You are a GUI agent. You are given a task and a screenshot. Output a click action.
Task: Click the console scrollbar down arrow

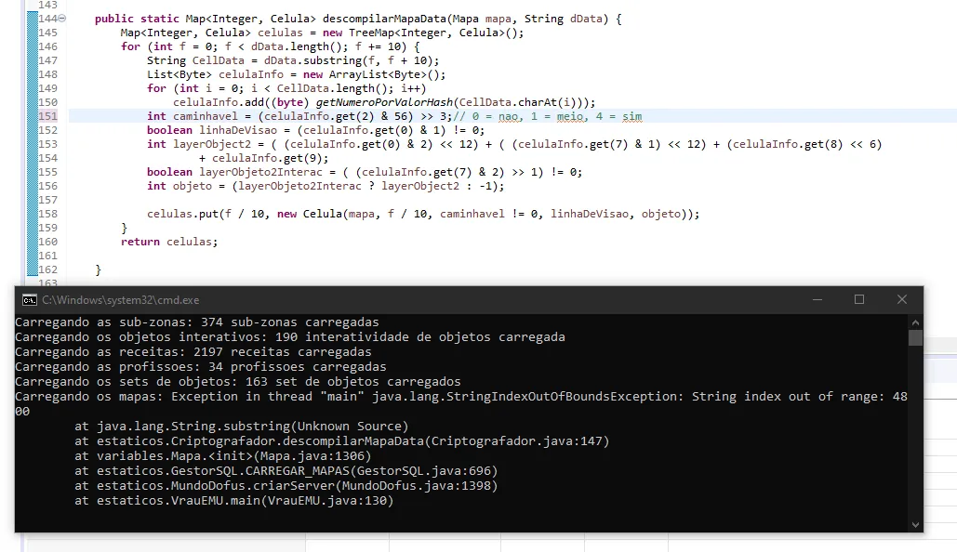tap(915, 525)
